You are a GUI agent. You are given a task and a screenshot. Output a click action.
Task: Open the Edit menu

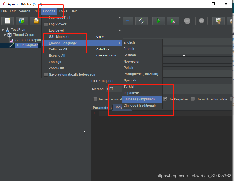[x=13, y=11]
